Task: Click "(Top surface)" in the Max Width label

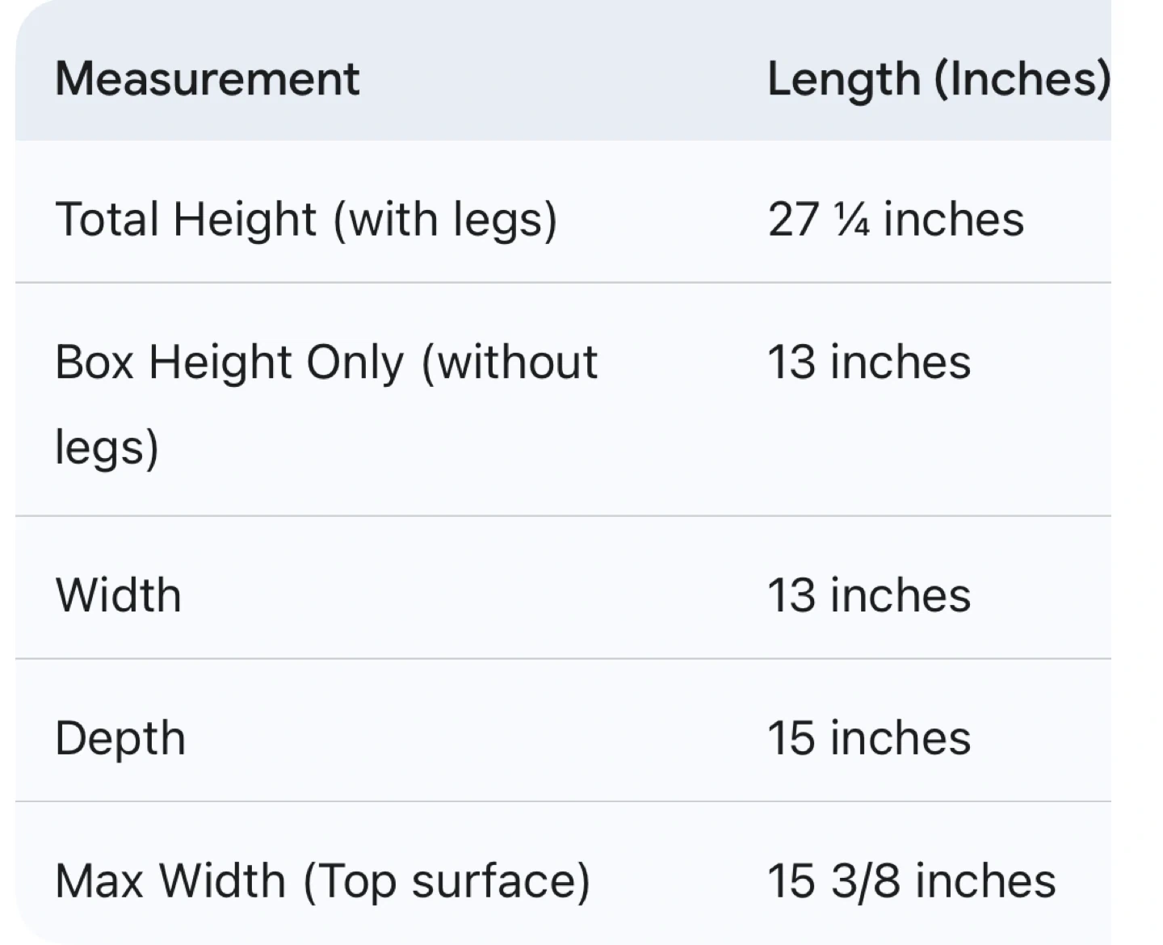Action: (447, 880)
